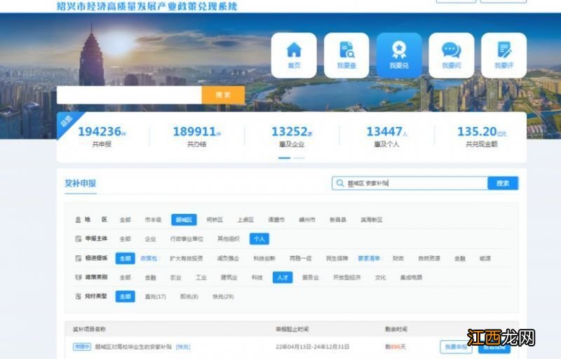Click the 135.20 共兑现金额 statistic
Image resolution: width=561 pixels, height=359 pixels.
[x=482, y=136]
